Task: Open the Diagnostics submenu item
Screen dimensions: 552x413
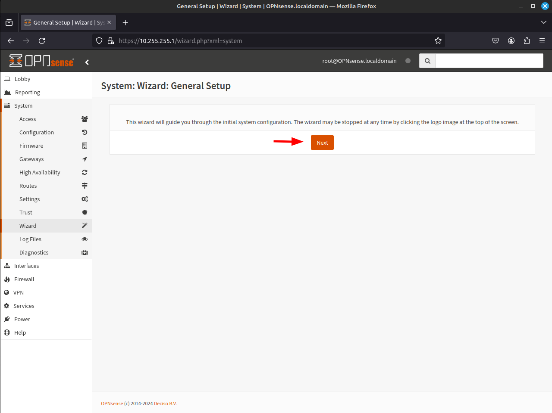Action: click(34, 252)
